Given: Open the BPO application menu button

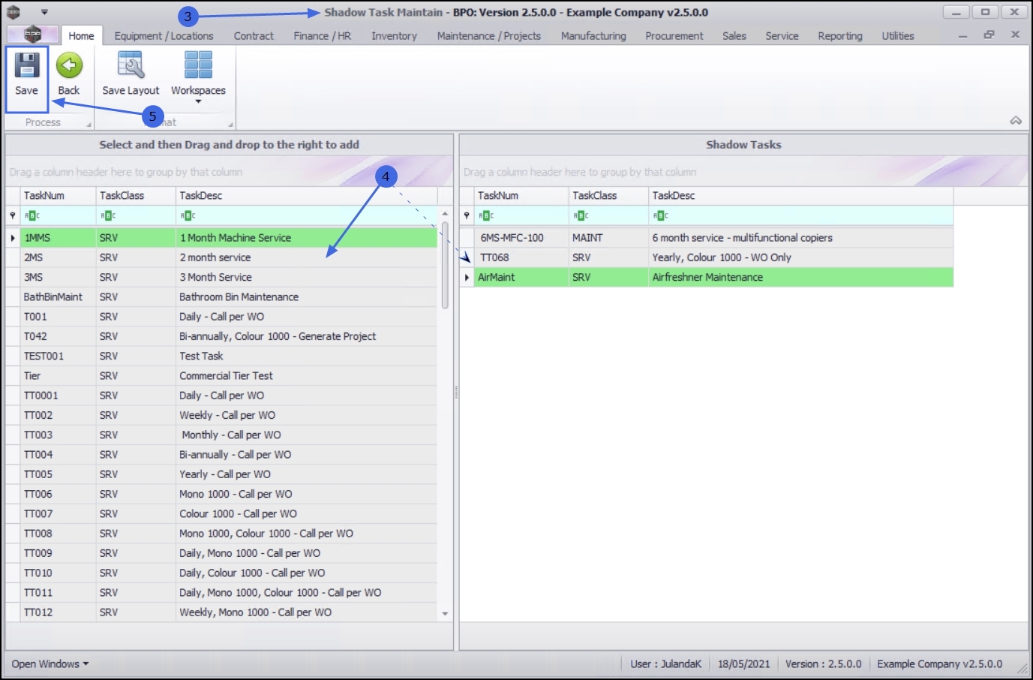Looking at the screenshot, I should (x=32, y=34).
